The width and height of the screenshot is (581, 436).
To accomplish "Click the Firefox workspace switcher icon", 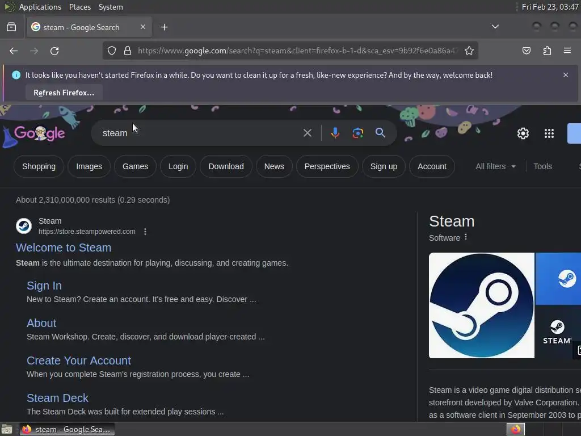I will tap(515, 429).
